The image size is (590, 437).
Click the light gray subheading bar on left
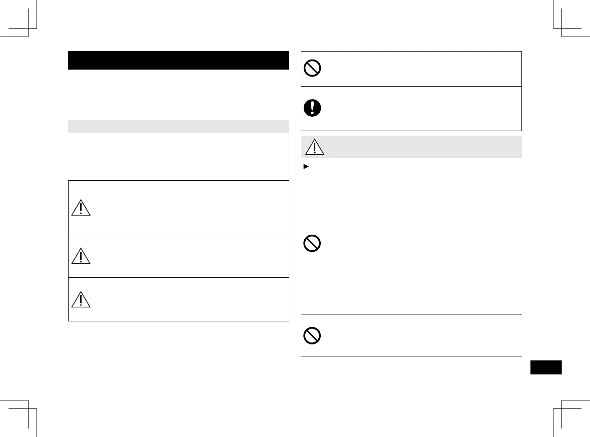point(179,126)
